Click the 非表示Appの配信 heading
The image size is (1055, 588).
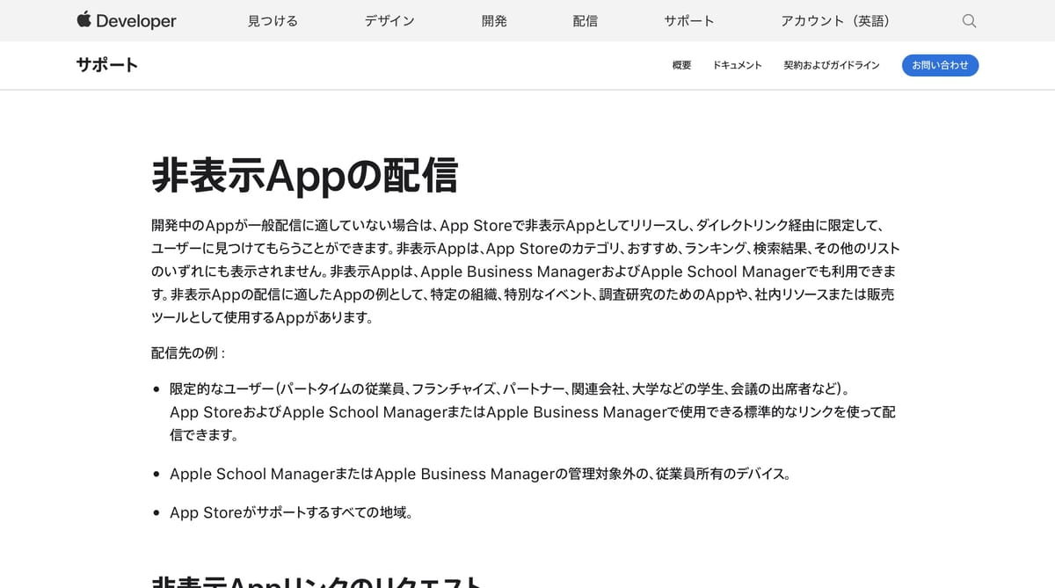pyautogui.click(x=304, y=175)
